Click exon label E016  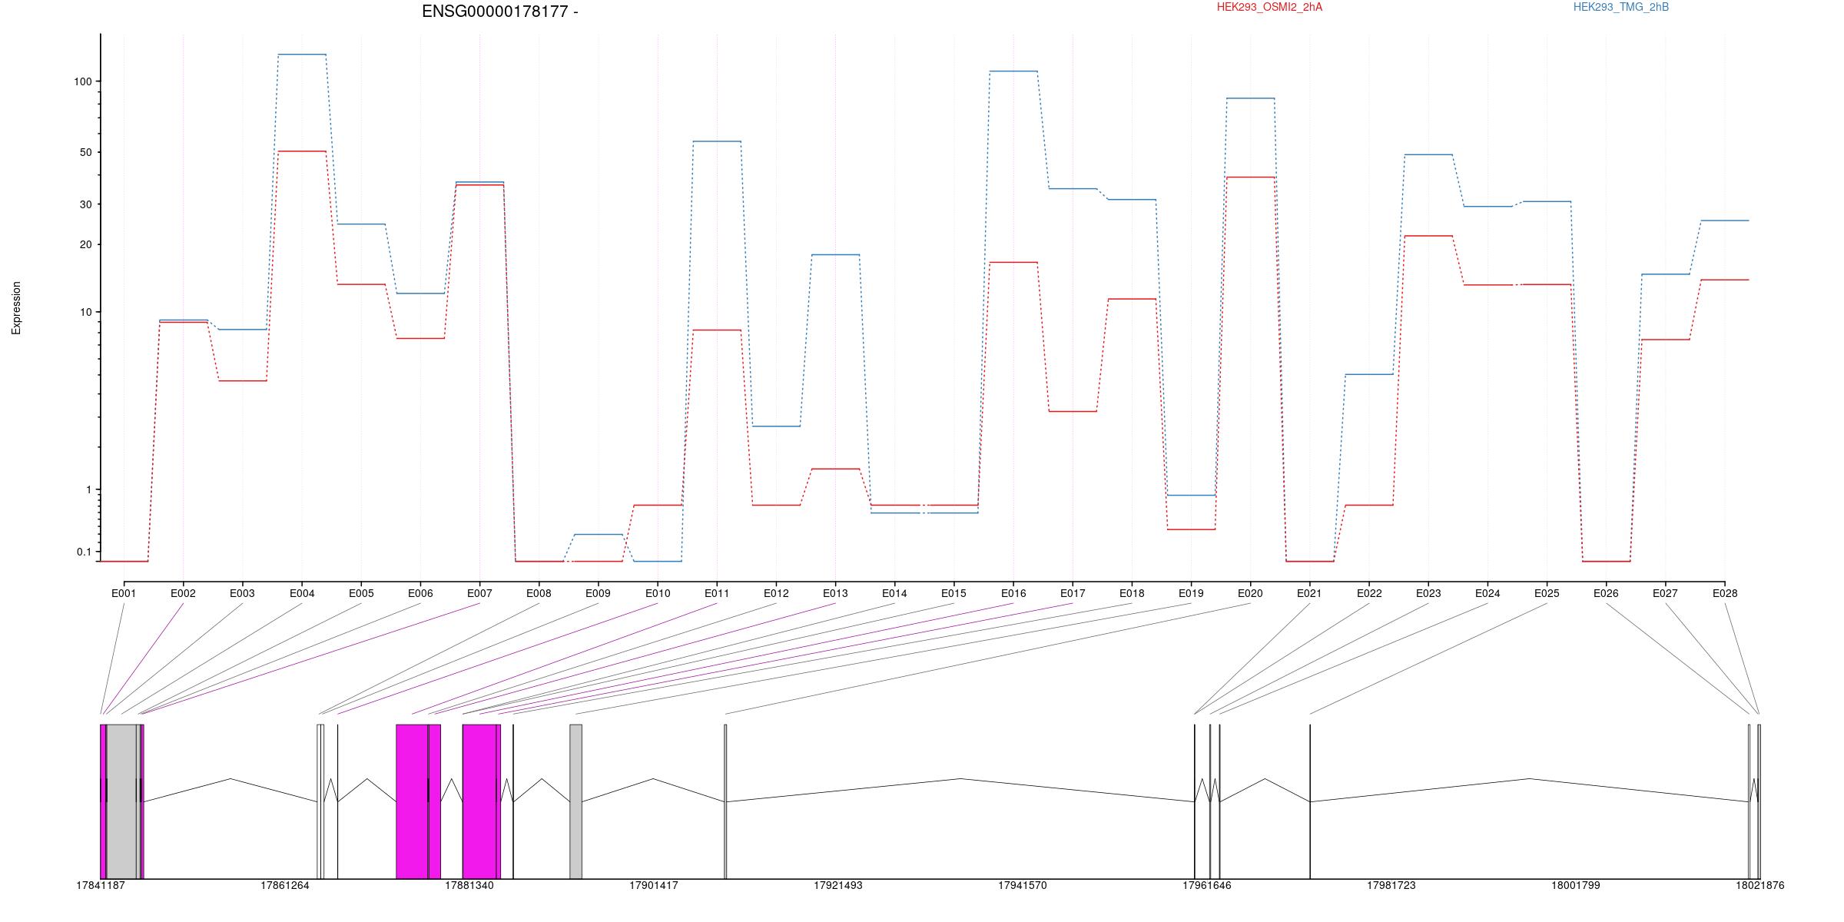pyautogui.click(x=1013, y=593)
